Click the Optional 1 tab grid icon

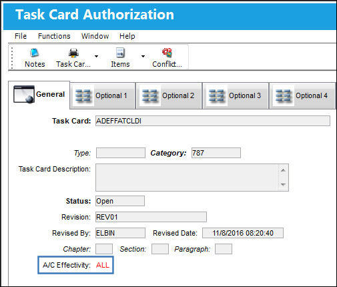coord(83,96)
